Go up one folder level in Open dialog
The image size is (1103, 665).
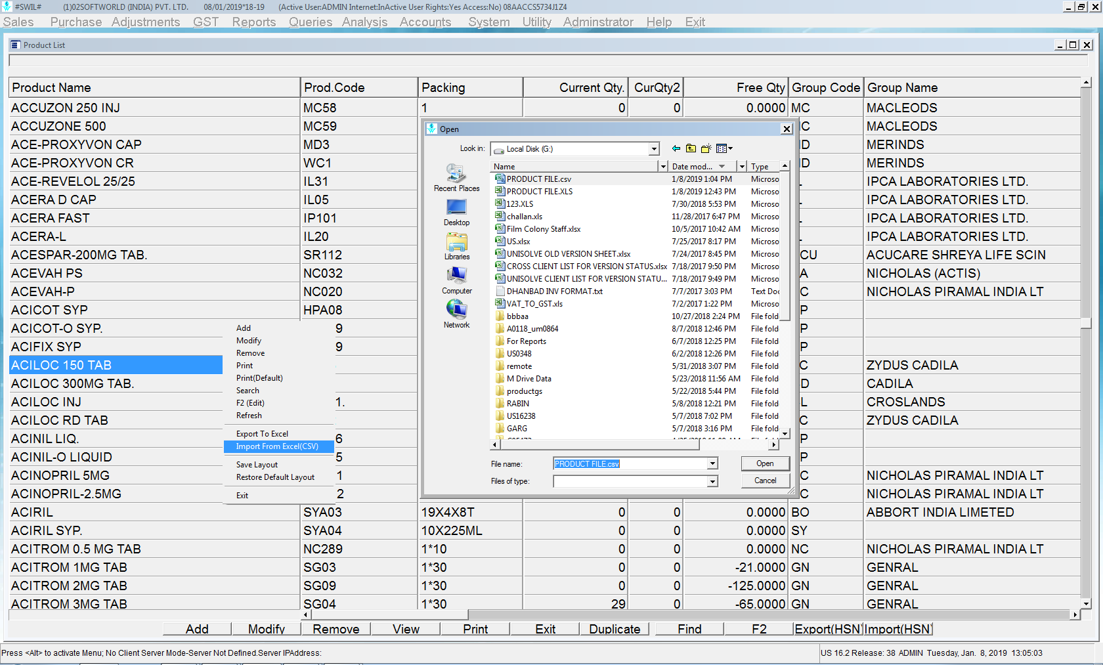tap(691, 149)
